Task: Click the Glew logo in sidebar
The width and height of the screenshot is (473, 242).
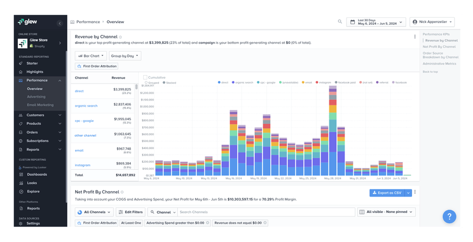Action: pos(27,22)
